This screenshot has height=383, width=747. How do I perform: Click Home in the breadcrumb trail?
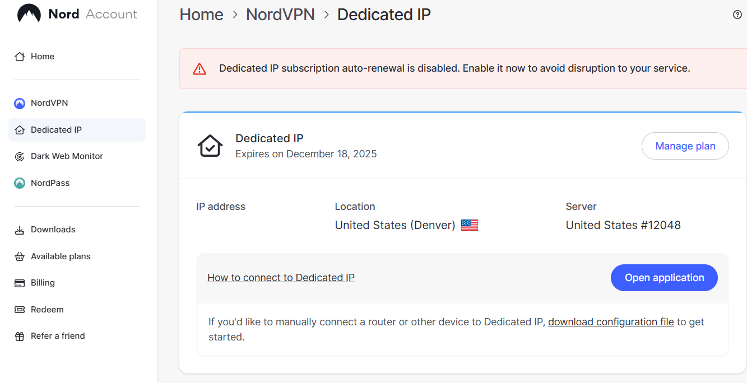[x=201, y=15]
